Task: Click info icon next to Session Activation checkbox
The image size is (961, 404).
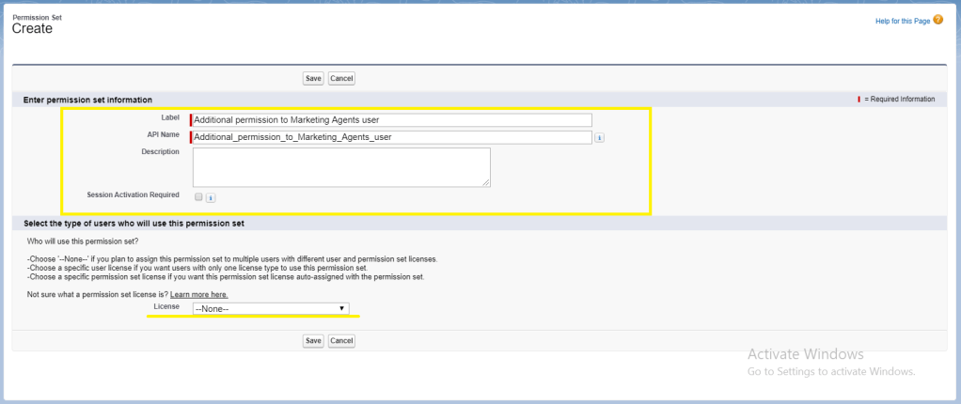Action: pyautogui.click(x=211, y=198)
